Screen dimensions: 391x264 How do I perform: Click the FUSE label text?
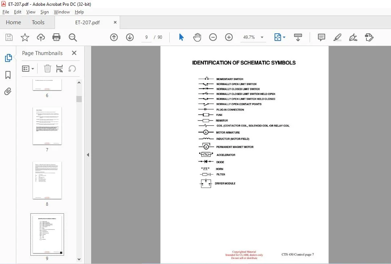point(219,115)
